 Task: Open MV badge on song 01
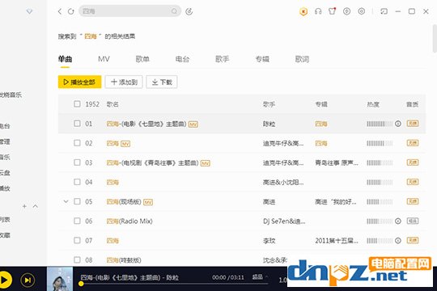[193, 124]
